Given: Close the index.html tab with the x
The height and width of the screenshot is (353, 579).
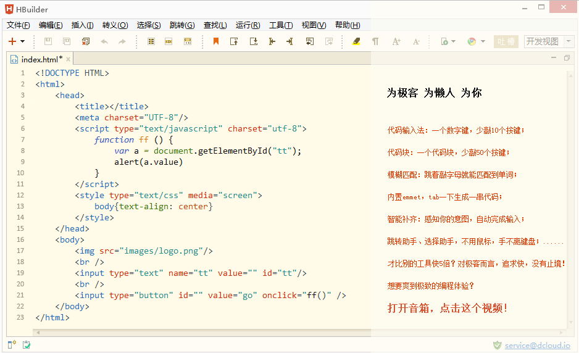Looking at the screenshot, I should click(69, 59).
